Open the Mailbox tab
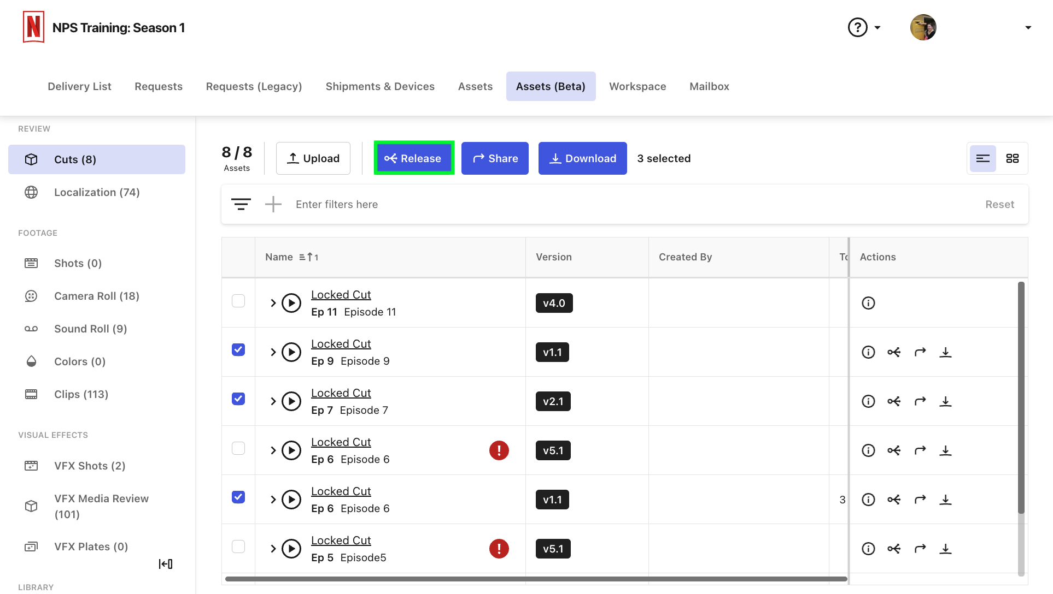1053x594 pixels. point(709,86)
